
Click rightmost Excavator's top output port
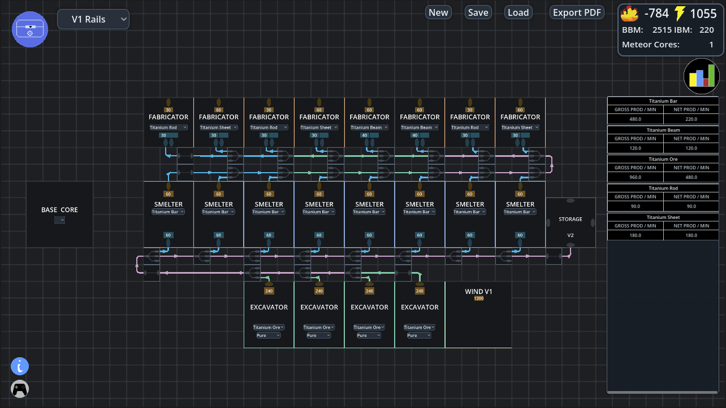pyautogui.click(x=420, y=284)
